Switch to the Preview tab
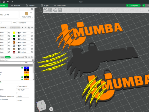Screen dimensions: 149x112 point(16,5)
